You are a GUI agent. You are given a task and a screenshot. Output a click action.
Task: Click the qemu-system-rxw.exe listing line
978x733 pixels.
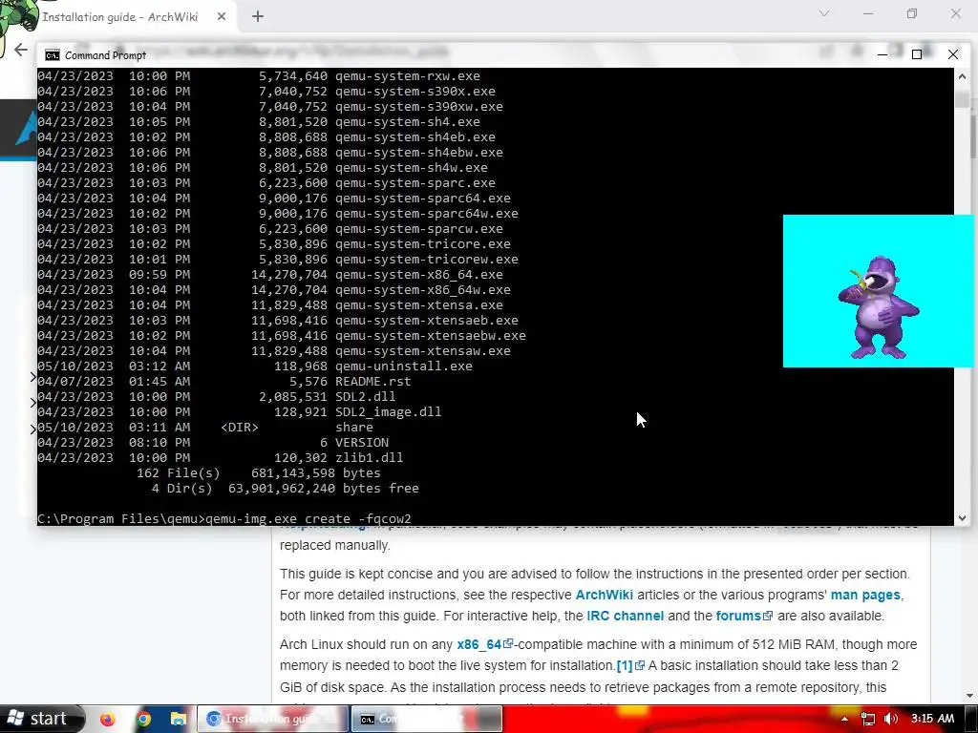[259, 76]
